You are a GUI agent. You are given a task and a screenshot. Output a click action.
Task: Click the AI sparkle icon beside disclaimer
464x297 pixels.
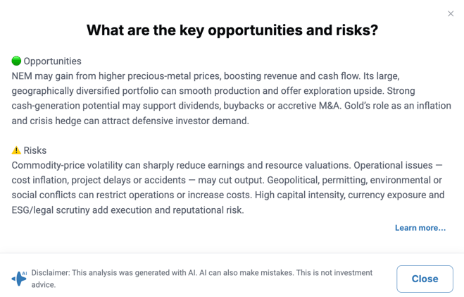click(x=19, y=279)
